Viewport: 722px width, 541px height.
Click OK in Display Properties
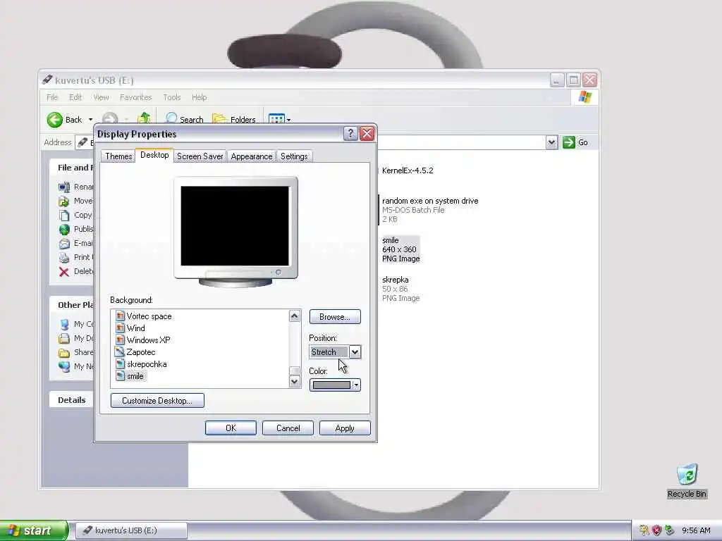(231, 428)
